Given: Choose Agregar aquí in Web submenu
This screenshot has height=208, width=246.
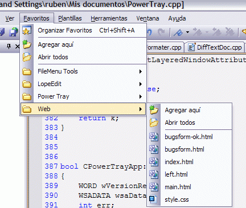Looking at the screenshot, I should (190, 110).
